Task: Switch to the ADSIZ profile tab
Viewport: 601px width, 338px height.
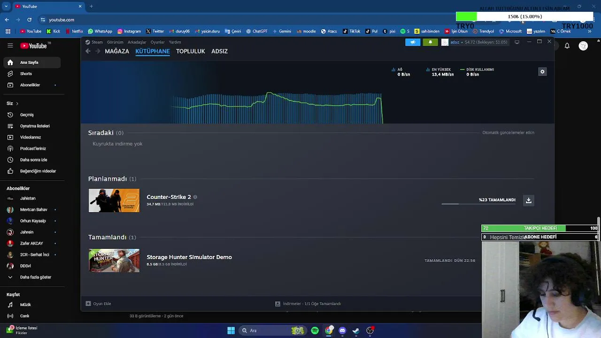Action: click(219, 51)
